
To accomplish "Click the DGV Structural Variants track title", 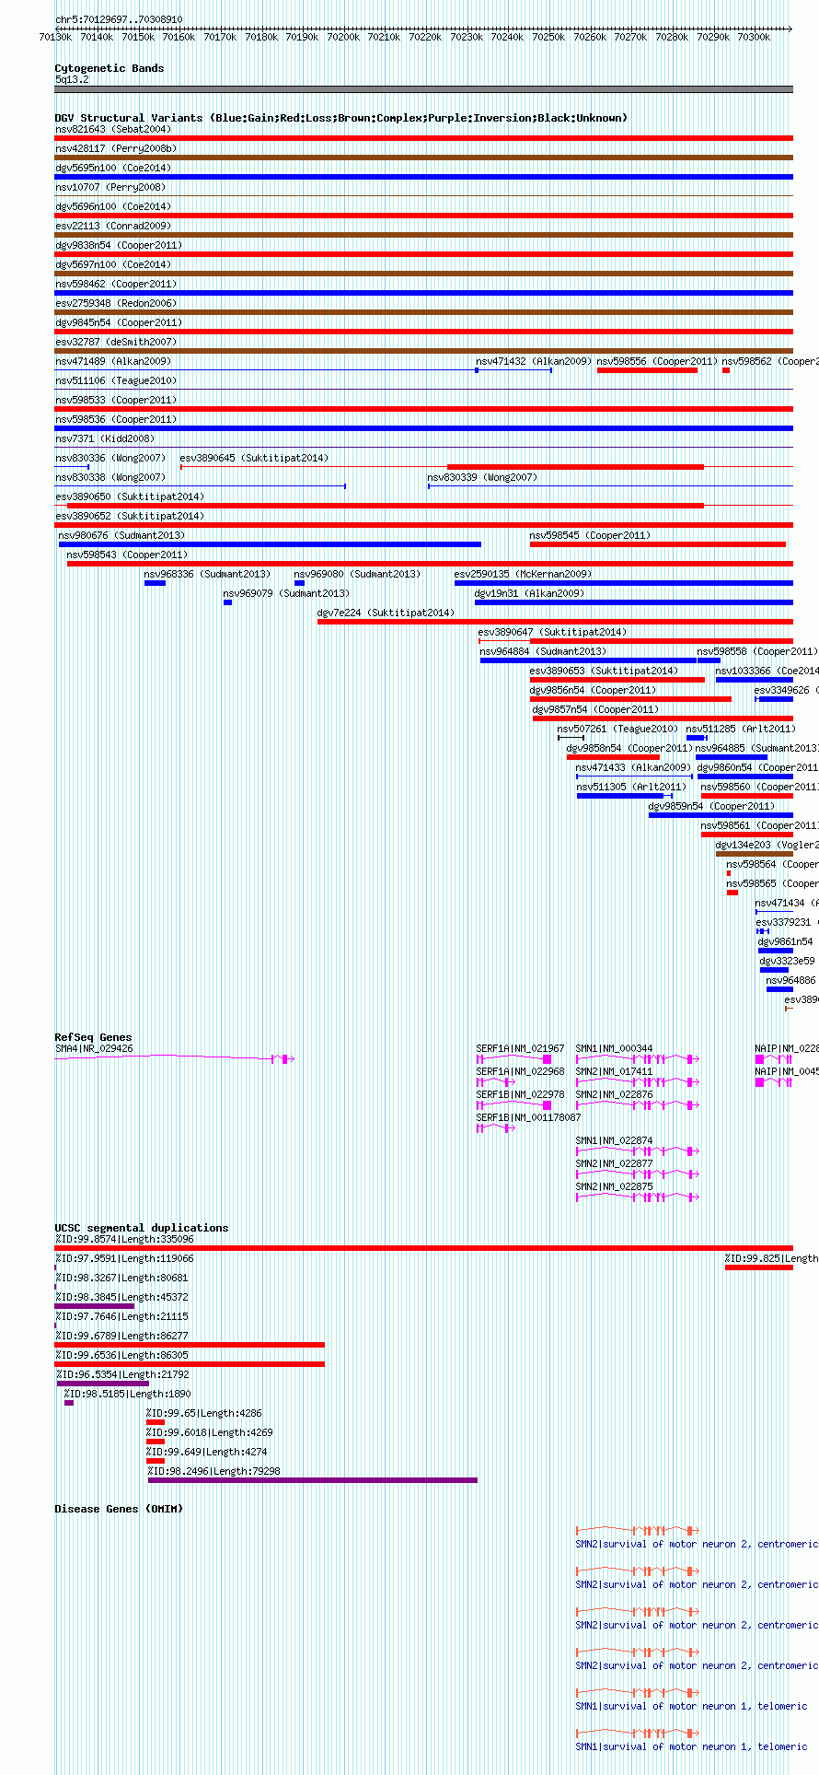I will pyautogui.click(x=340, y=118).
